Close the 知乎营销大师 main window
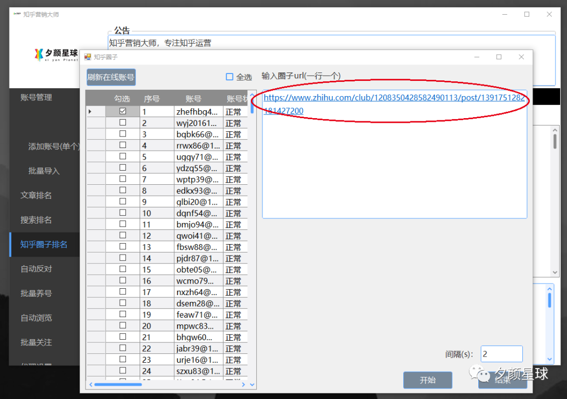Viewport: 567px width, 399px height. point(549,14)
